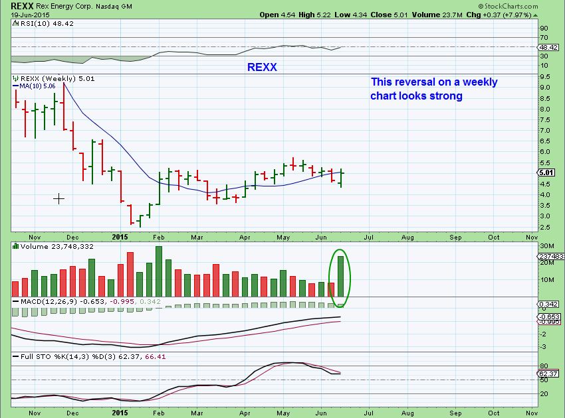Viewport: 565px width, 418px height.
Task: Click the -0.653 MACD value tag
Action: [x=549, y=316]
